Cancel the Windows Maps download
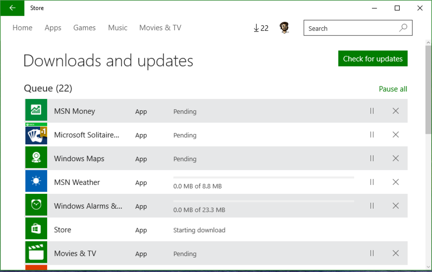 [396, 158]
